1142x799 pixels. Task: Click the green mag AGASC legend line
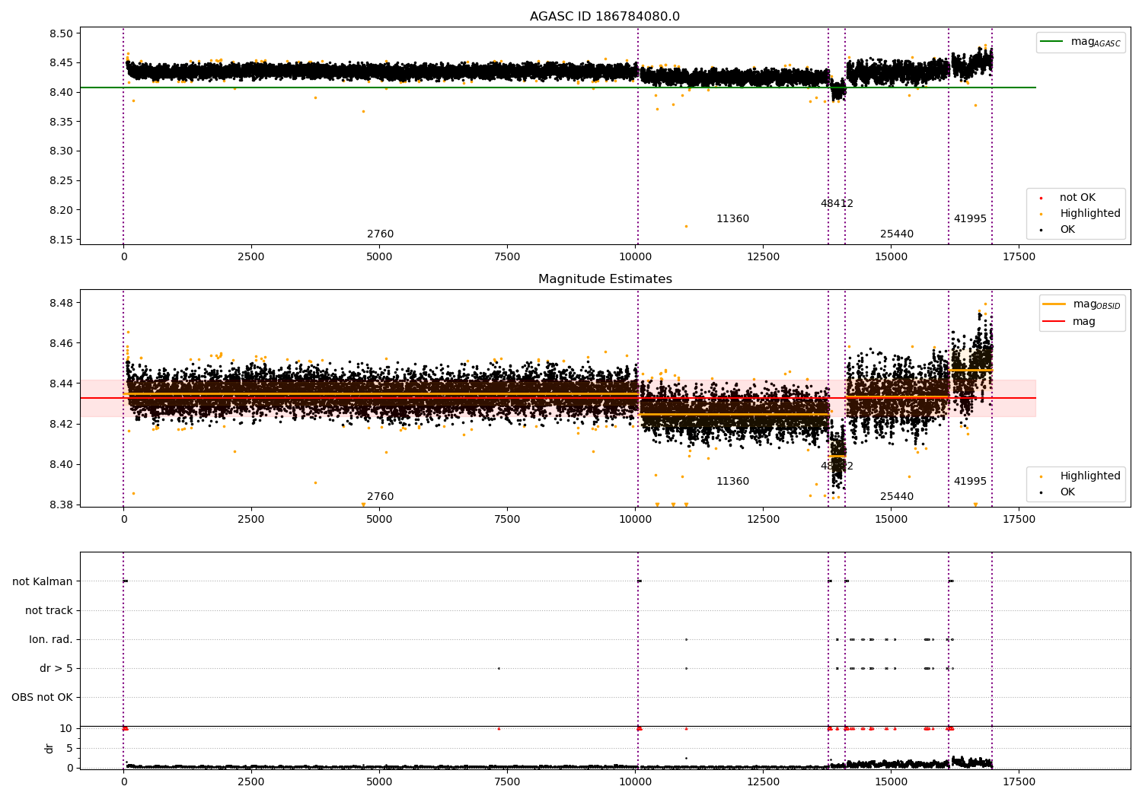coord(1052,42)
